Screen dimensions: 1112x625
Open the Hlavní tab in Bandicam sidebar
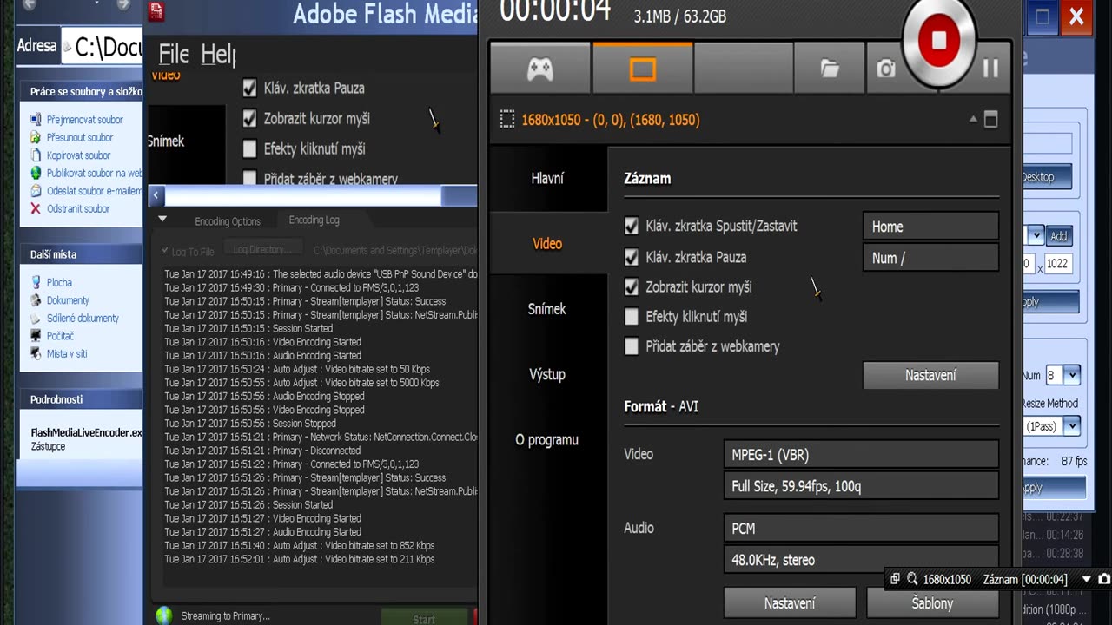click(547, 179)
